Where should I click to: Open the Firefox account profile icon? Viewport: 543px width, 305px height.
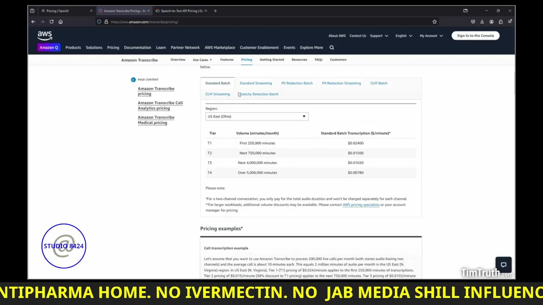tap(491, 22)
